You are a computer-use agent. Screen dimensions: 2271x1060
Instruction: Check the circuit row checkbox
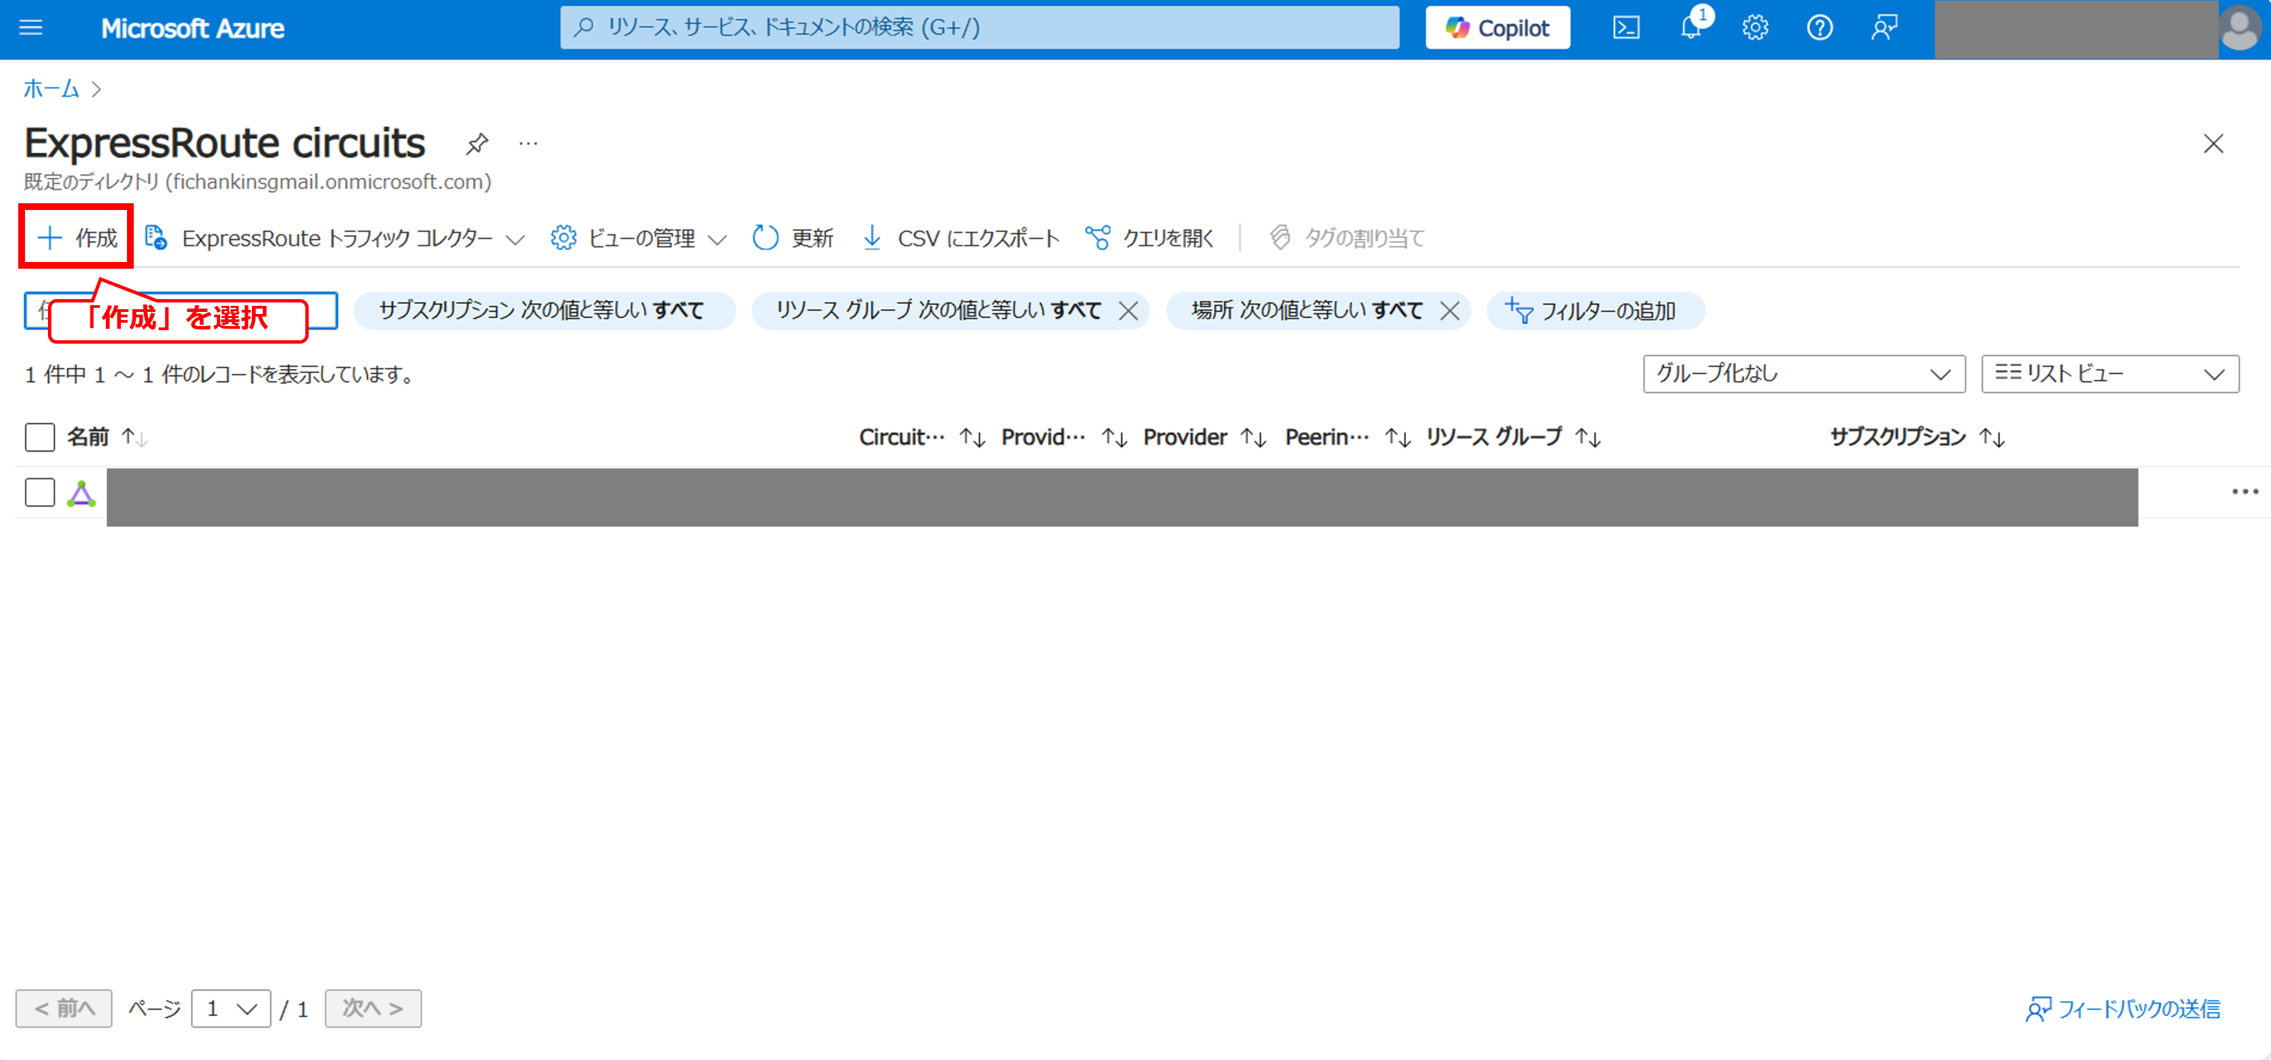[x=40, y=493]
